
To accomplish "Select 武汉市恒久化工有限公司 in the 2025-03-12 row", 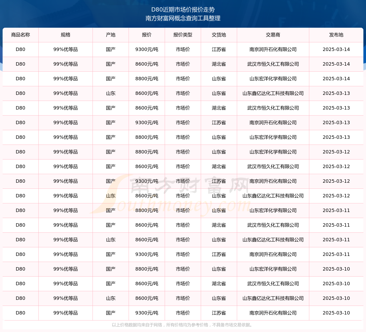I will coord(273,167).
